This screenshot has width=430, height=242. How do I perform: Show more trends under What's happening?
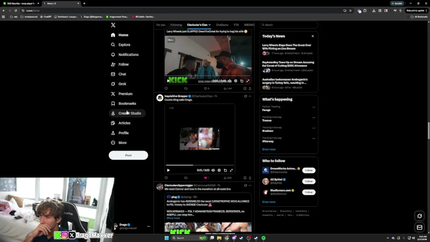[x=269, y=149]
